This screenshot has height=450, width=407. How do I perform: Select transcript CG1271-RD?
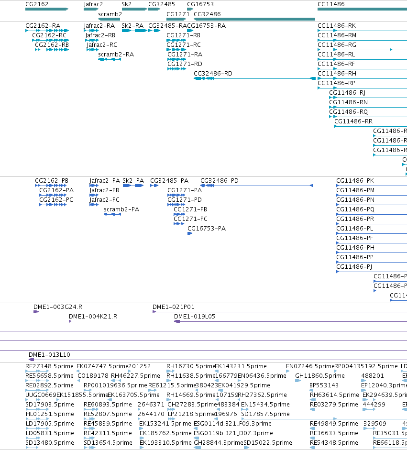(x=177, y=69)
